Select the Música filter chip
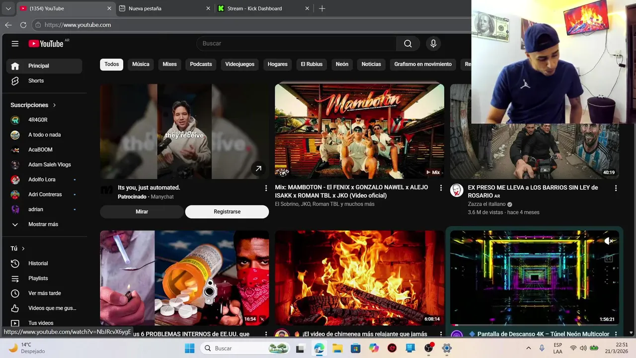Screen dimensions: 636x358 coord(141,64)
